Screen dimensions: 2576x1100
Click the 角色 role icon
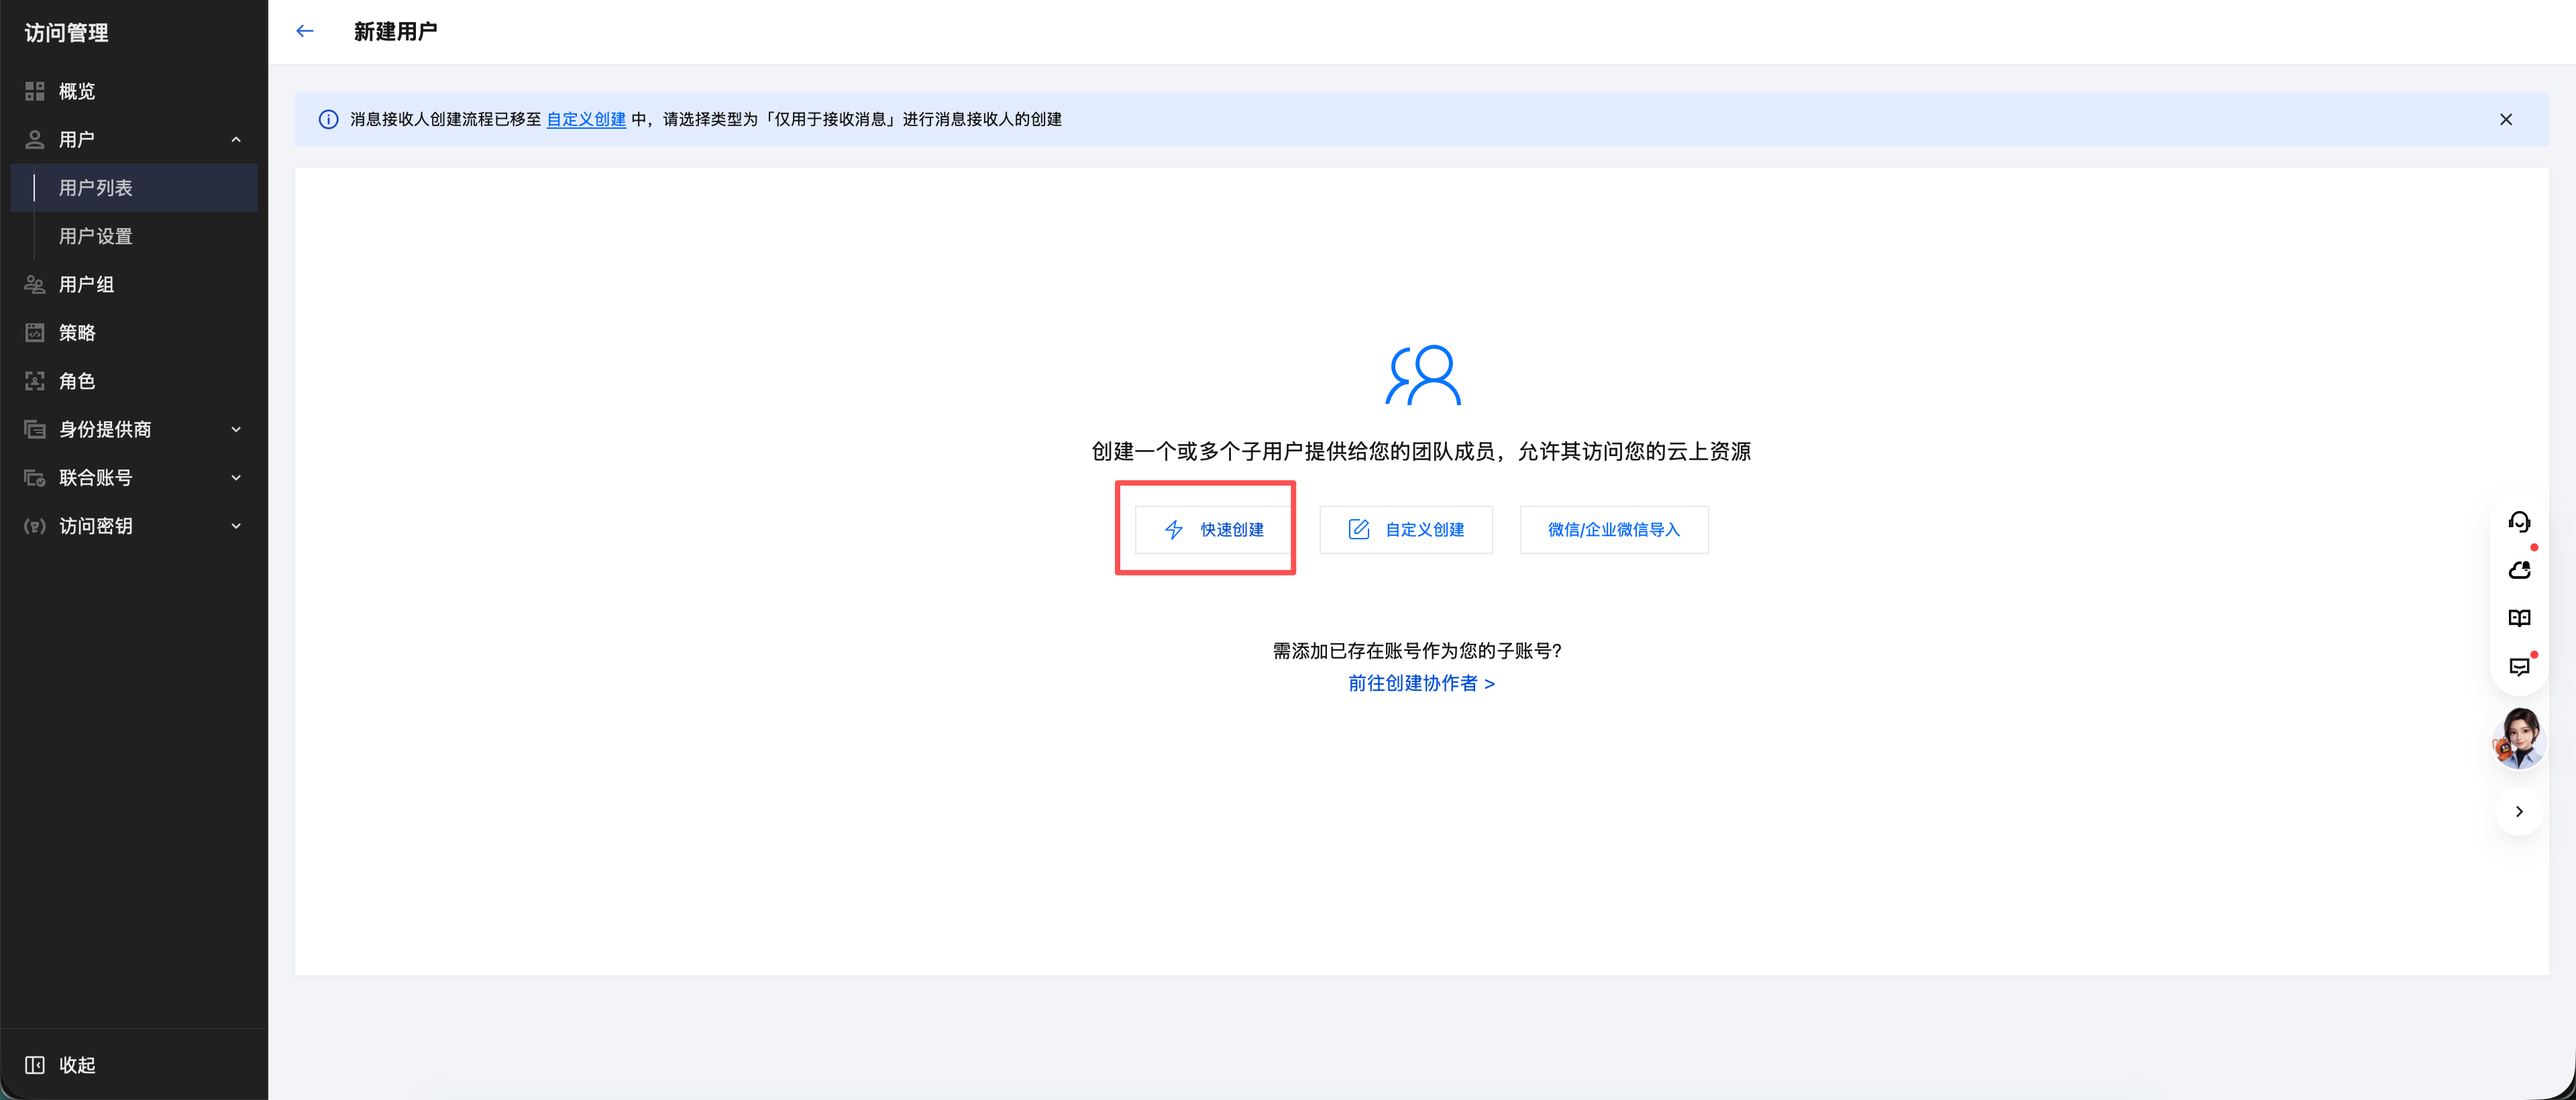[x=35, y=381]
